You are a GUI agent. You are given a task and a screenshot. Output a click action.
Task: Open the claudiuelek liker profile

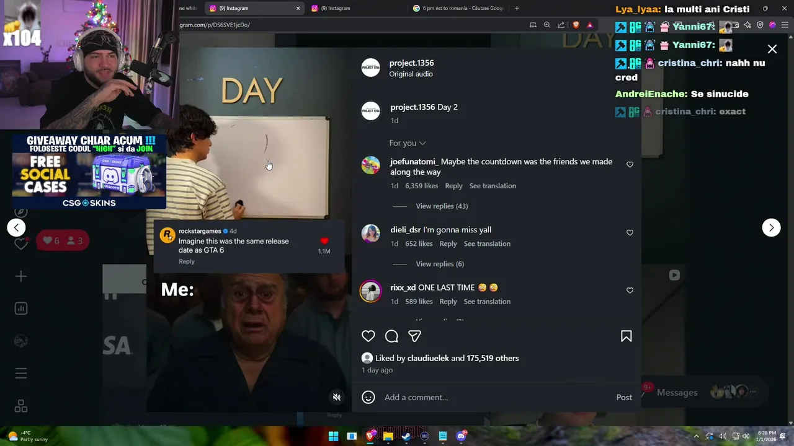(428, 358)
